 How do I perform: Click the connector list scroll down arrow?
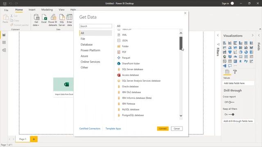point(181,116)
